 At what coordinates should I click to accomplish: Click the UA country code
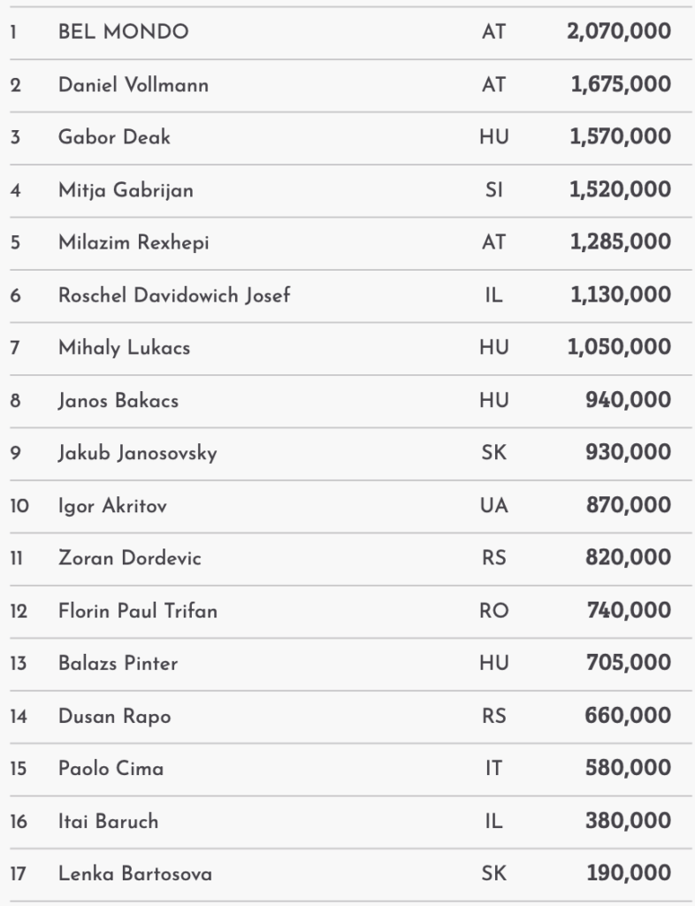pos(494,506)
